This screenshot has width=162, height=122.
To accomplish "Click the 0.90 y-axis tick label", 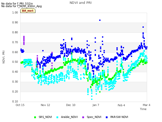I will pos(15,23).
